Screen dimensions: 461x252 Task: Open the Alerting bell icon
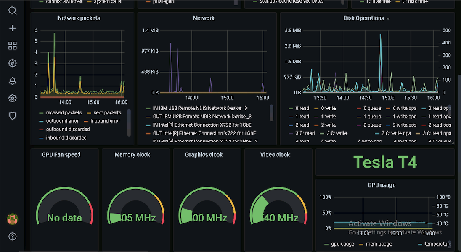pos(12,81)
